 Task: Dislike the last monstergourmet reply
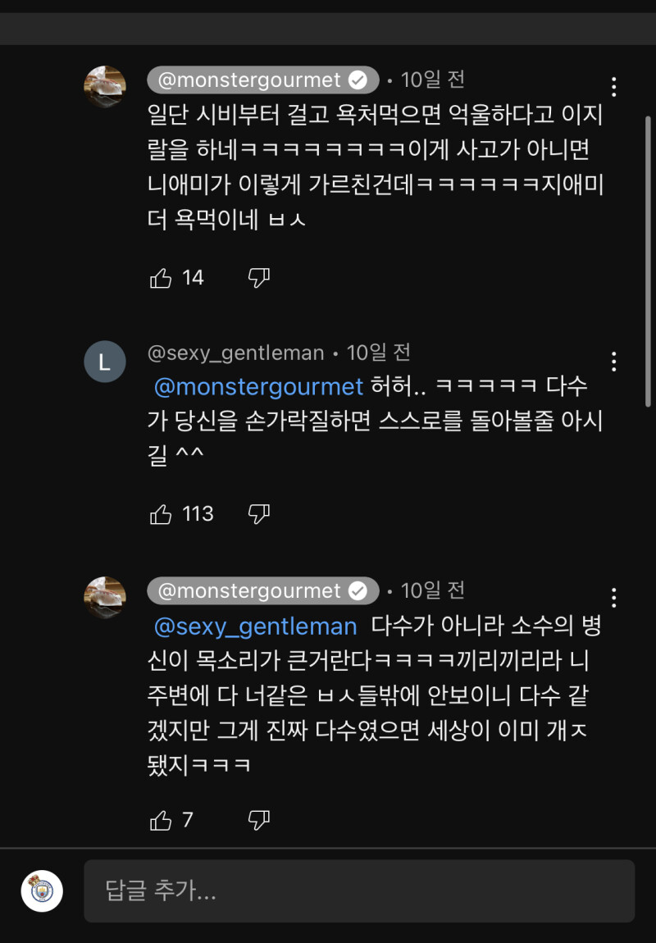tap(258, 821)
